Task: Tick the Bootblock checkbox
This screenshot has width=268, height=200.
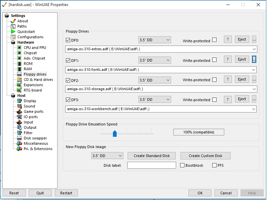Action: (182, 165)
